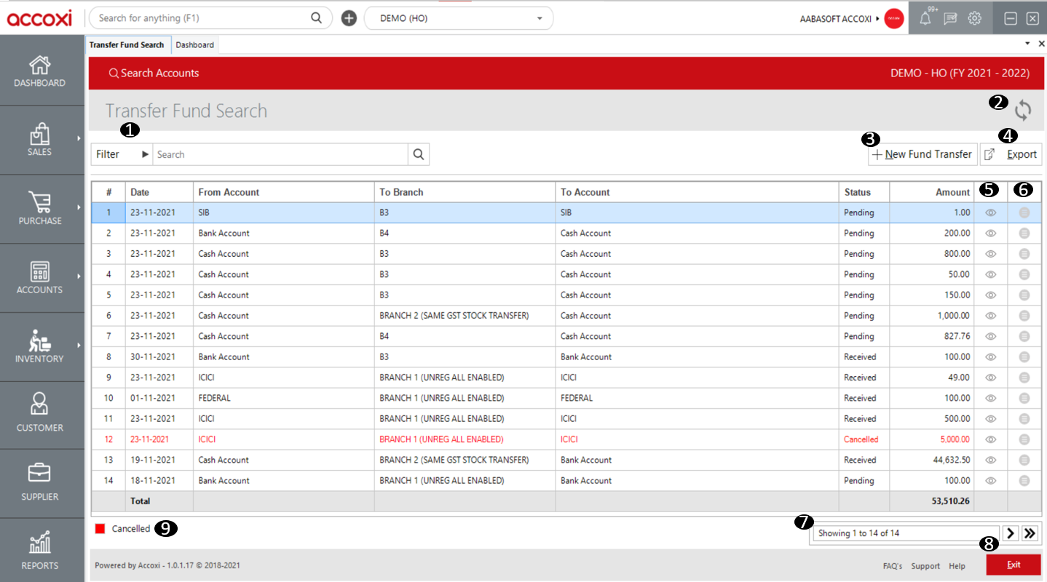The width and height of the screenshot is (1047, 582).
Task: Open more options for row 2 amount 200.00
Action: (1024, 234)
